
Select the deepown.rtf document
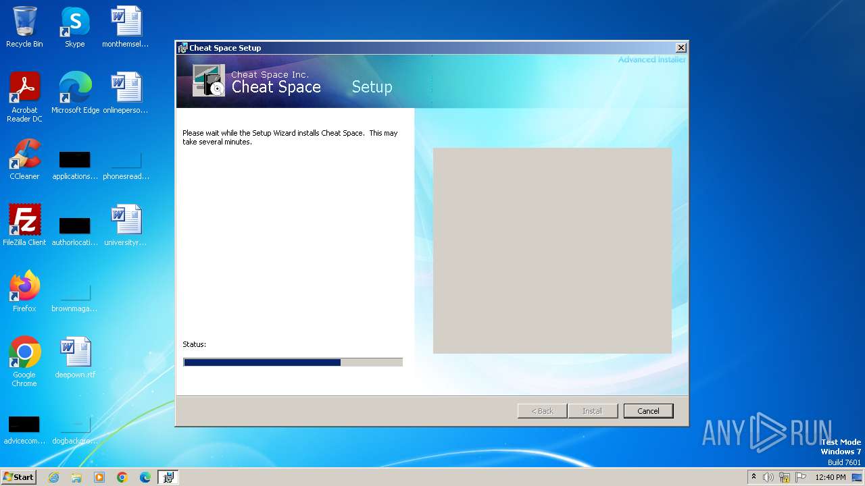(75, 358)
